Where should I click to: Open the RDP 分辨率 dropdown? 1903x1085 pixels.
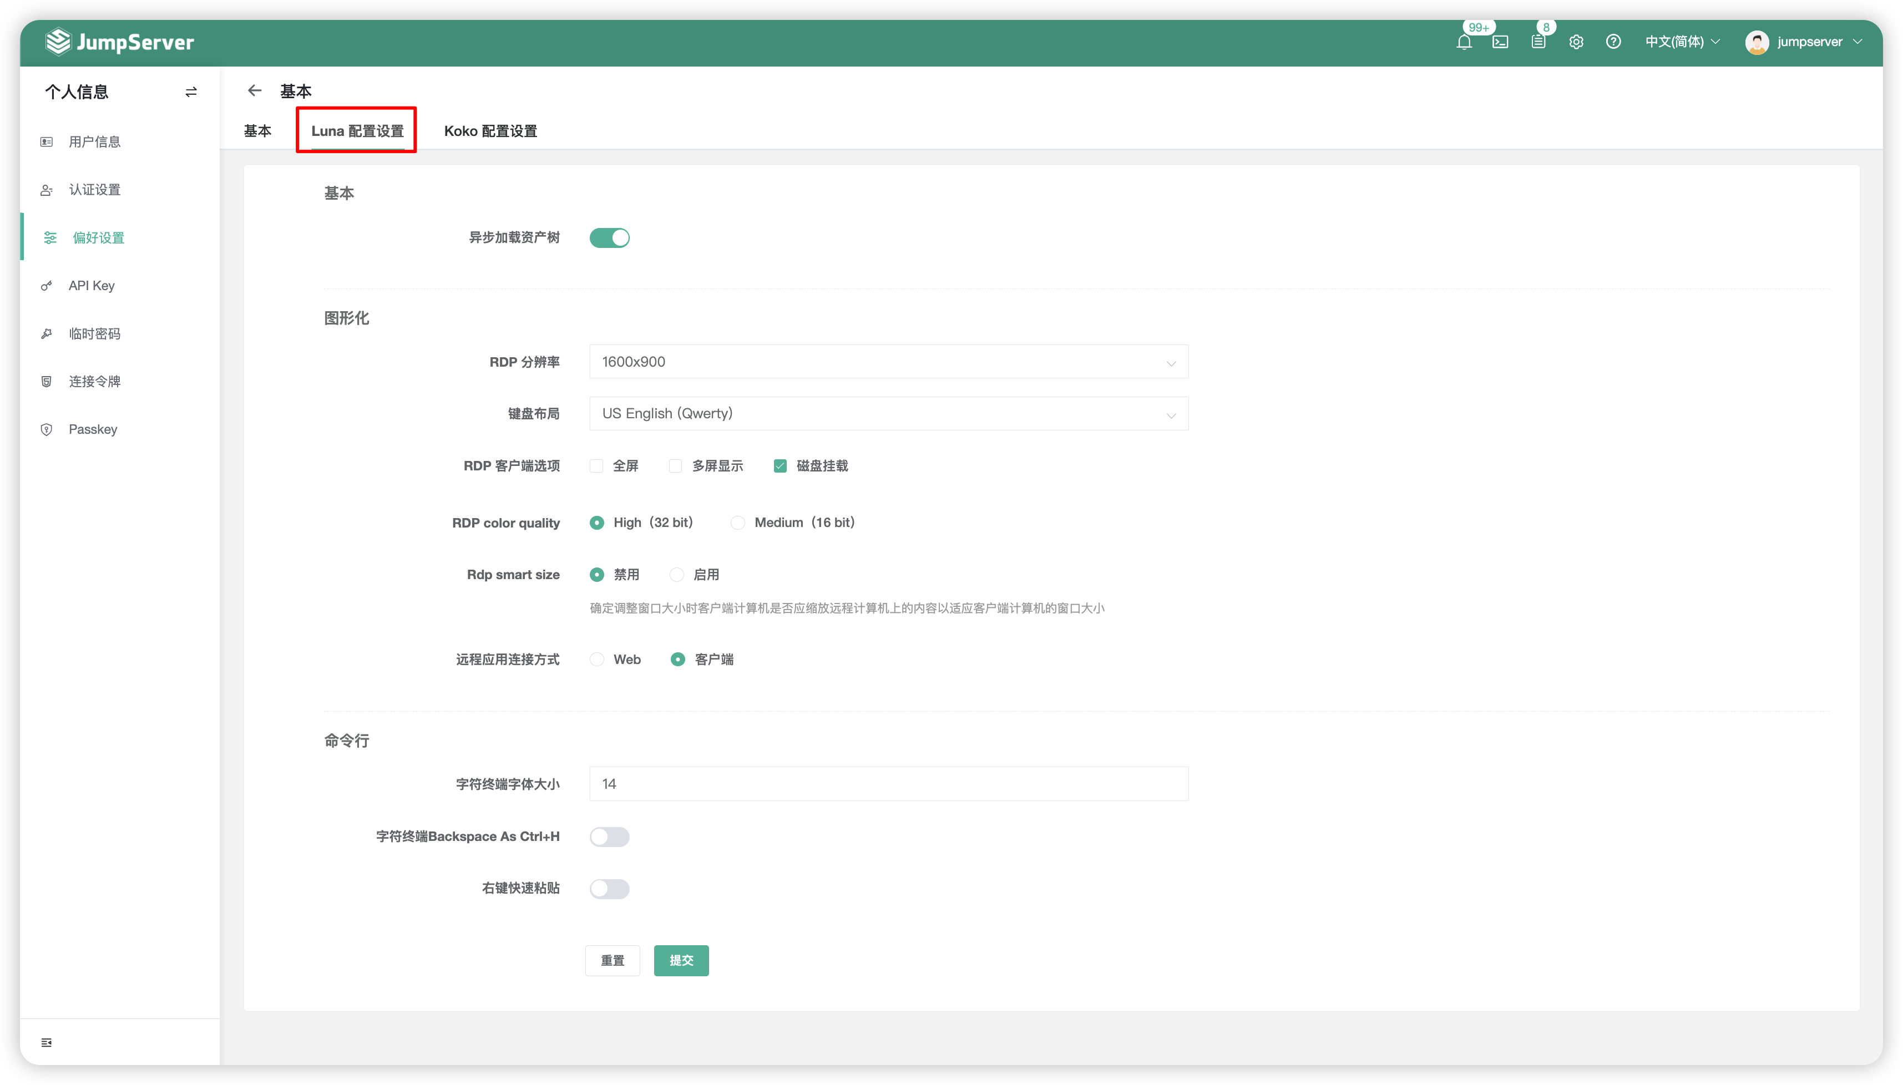(x=888, y=362)
